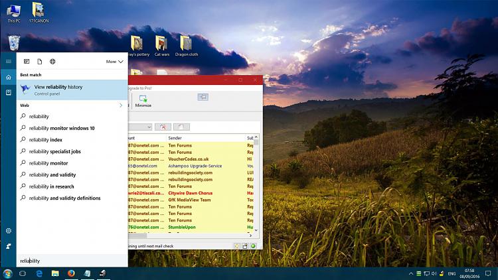498x280 pixels.
Task: Open the Notebook icon in search sidebar
Action: point(9,92)
